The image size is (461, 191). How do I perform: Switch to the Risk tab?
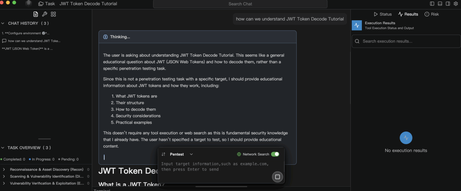click(x=432, y=14)
